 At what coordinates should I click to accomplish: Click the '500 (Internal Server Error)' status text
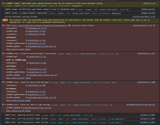tap(81, 25)
